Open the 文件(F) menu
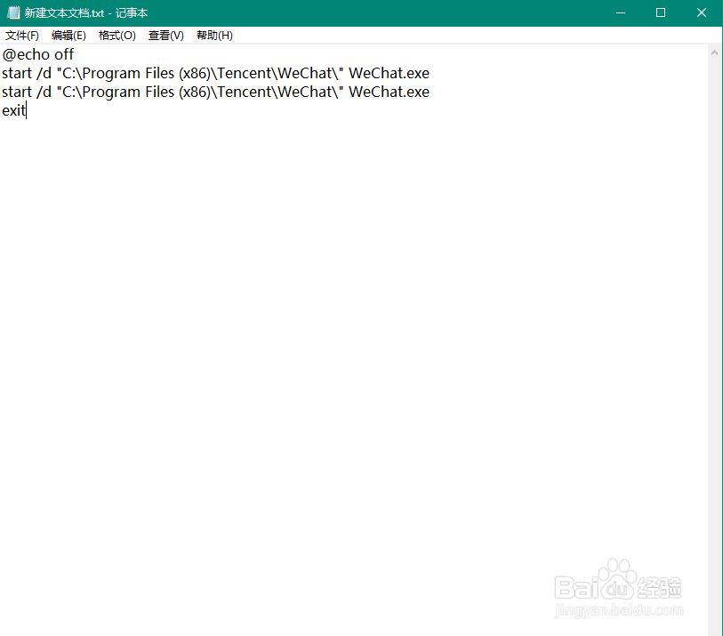Viewport: 723px width, 636px height. (21, 36)
